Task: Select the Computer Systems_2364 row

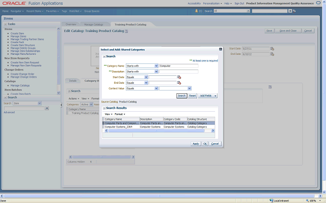Action: [x=158, y=127]
